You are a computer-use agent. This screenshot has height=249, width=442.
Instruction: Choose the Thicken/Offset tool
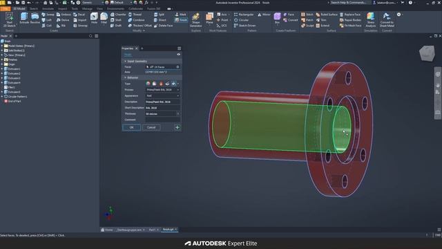coord(140,26)
